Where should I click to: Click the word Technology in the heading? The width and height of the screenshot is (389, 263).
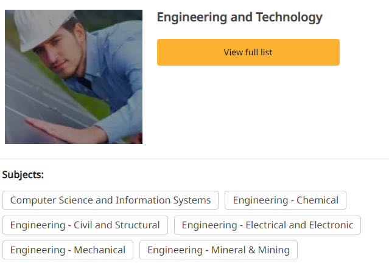[x=289, y=18]
